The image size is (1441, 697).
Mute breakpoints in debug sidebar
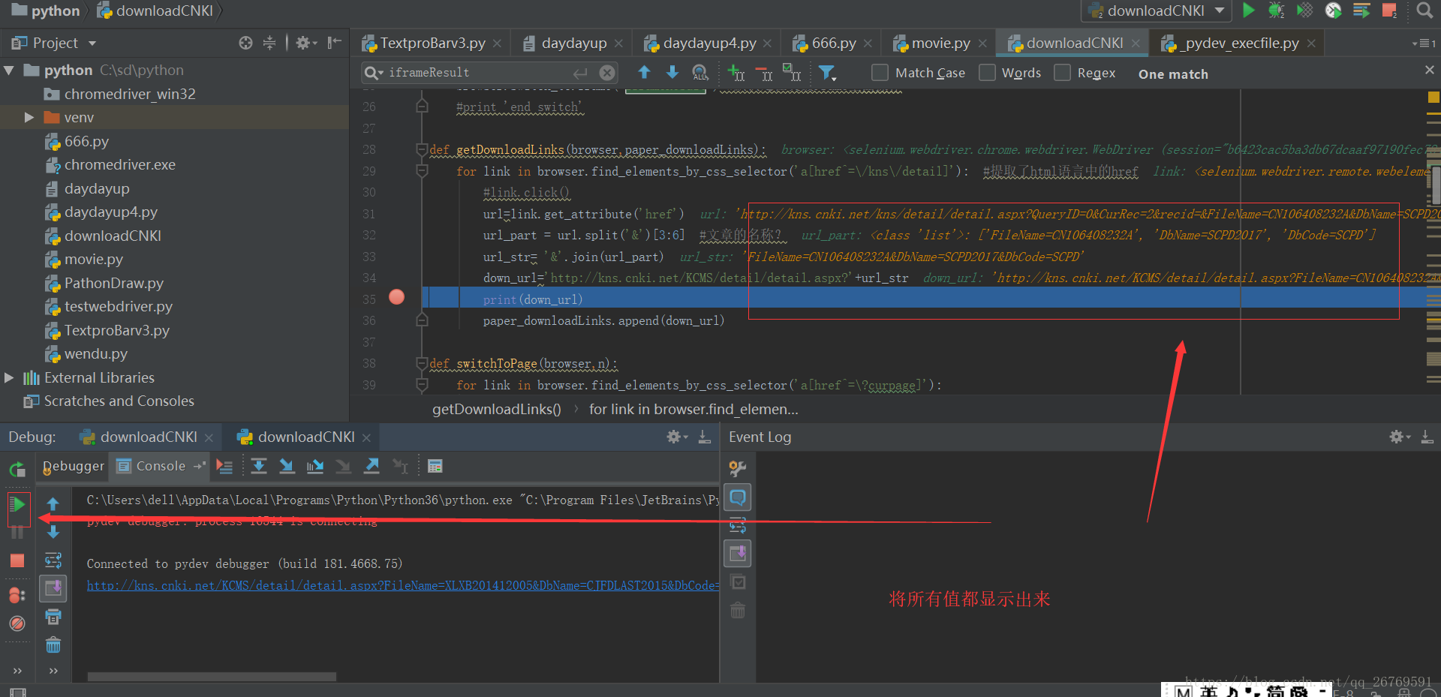17,623
